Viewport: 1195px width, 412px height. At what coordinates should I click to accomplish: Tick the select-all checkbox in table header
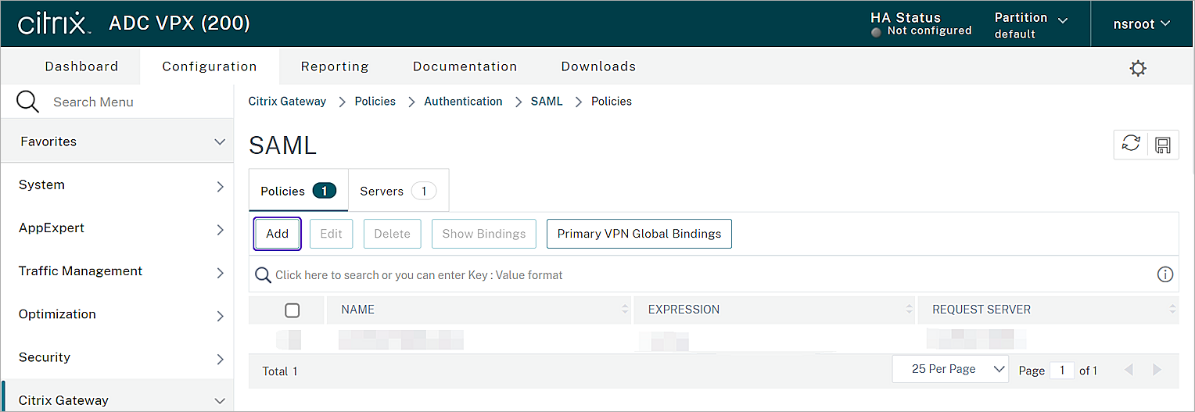pyautogui.click(x=292, y=310)
